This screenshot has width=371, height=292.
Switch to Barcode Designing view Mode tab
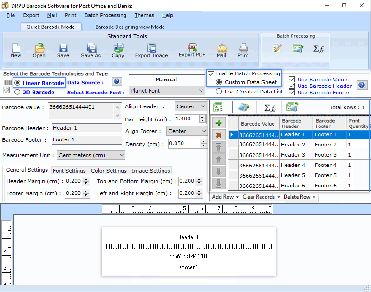click(x=130, y=27)
